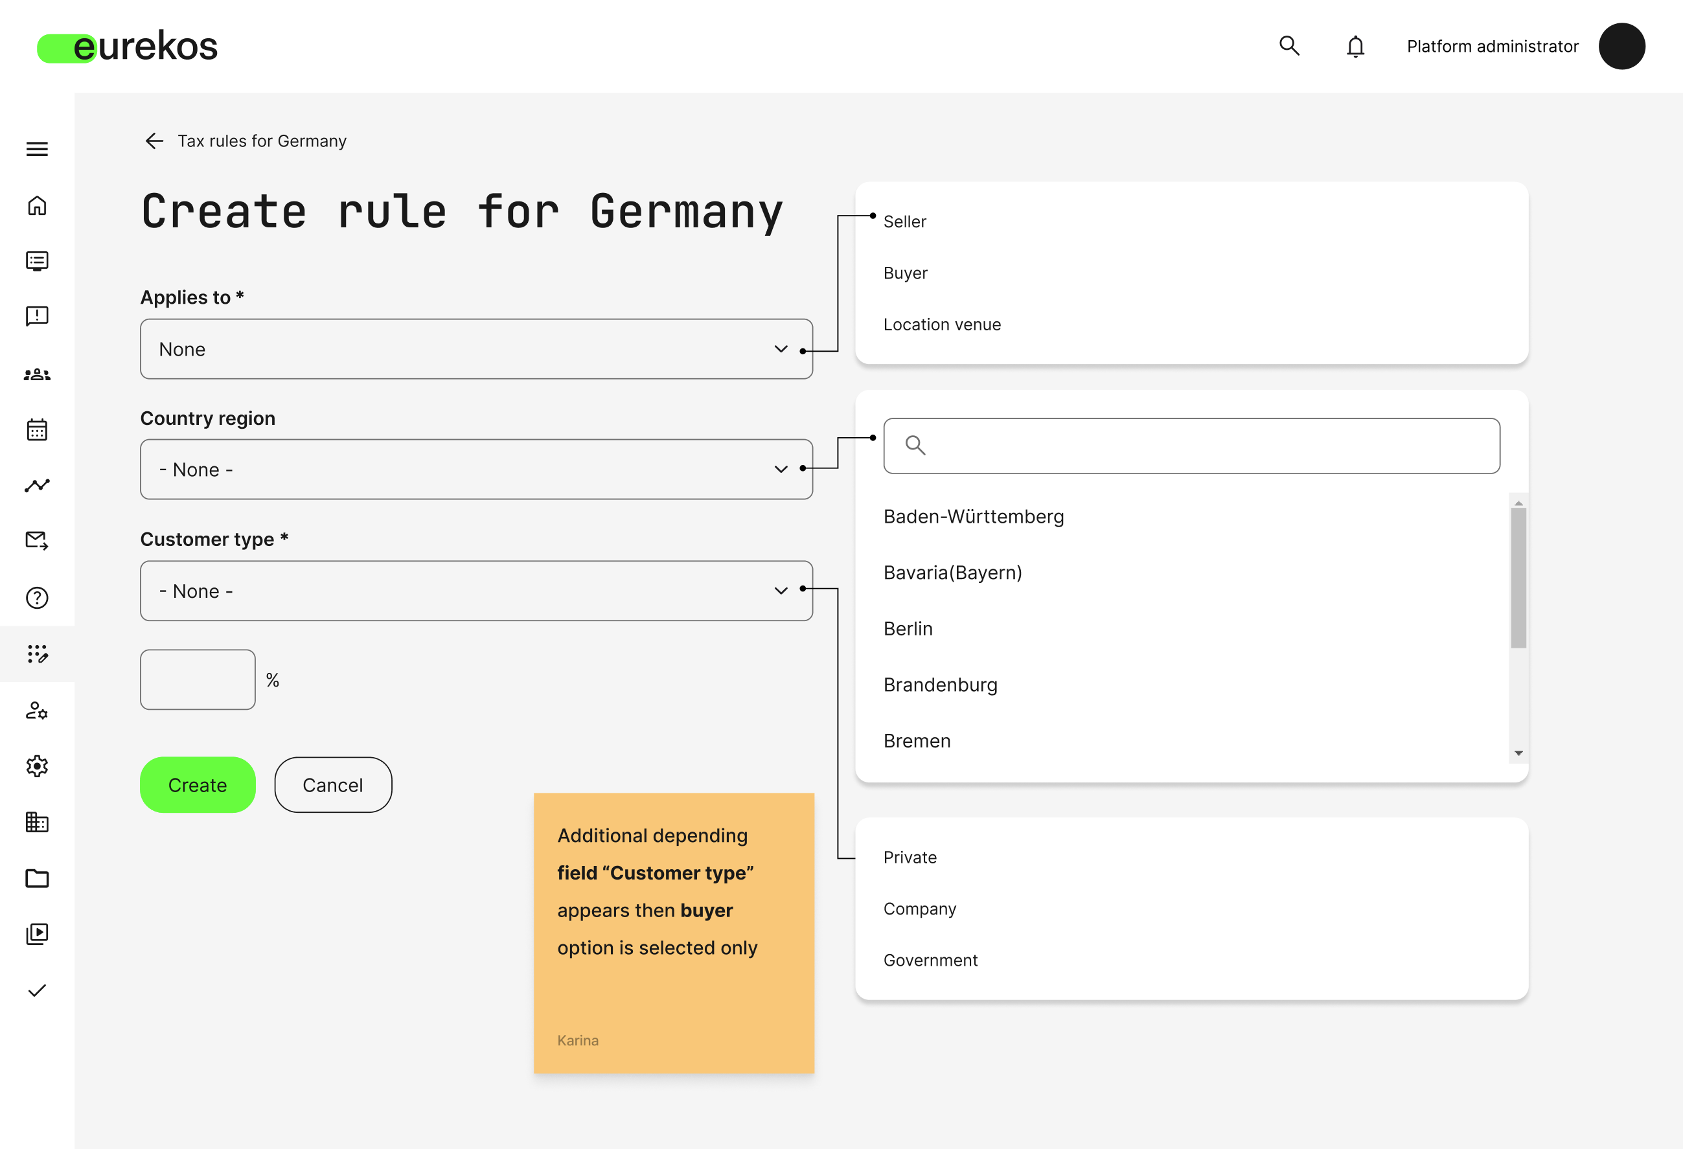Click the folder icon in sidebar
Viewport: 1683px width, 1149px height.
(37, 878)
